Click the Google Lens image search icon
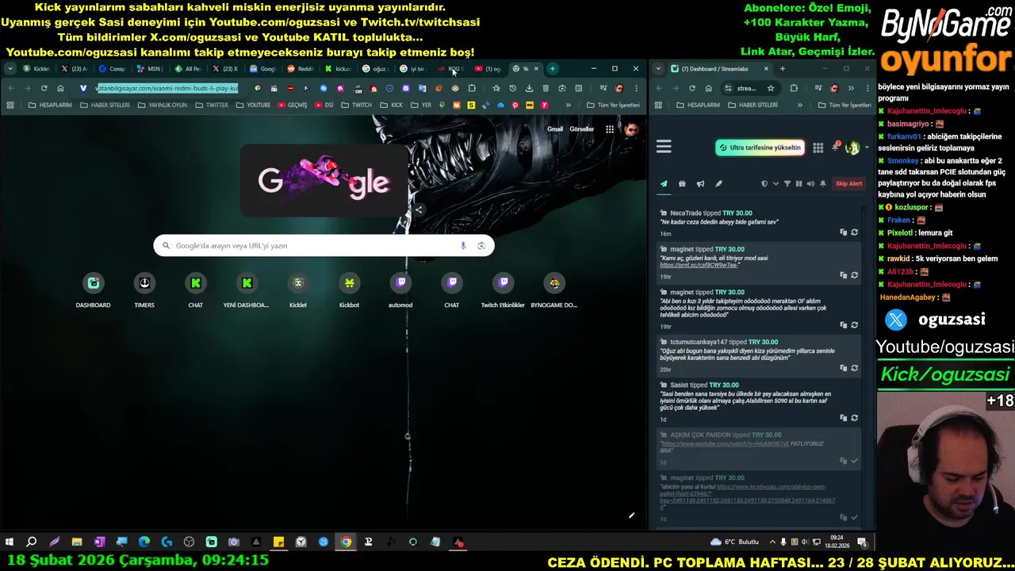The width and height of the screenshot is (1015, 571). (481, 246)
